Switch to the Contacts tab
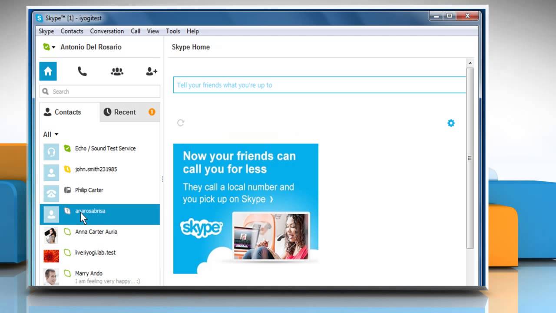556x313 pixels. [69, 112]
